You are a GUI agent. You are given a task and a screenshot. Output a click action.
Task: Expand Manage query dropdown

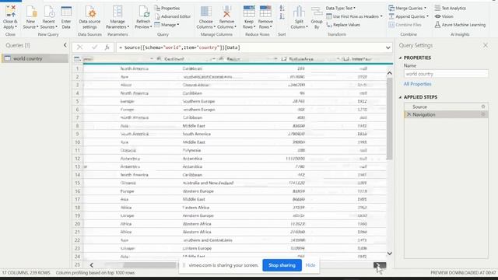167,24
